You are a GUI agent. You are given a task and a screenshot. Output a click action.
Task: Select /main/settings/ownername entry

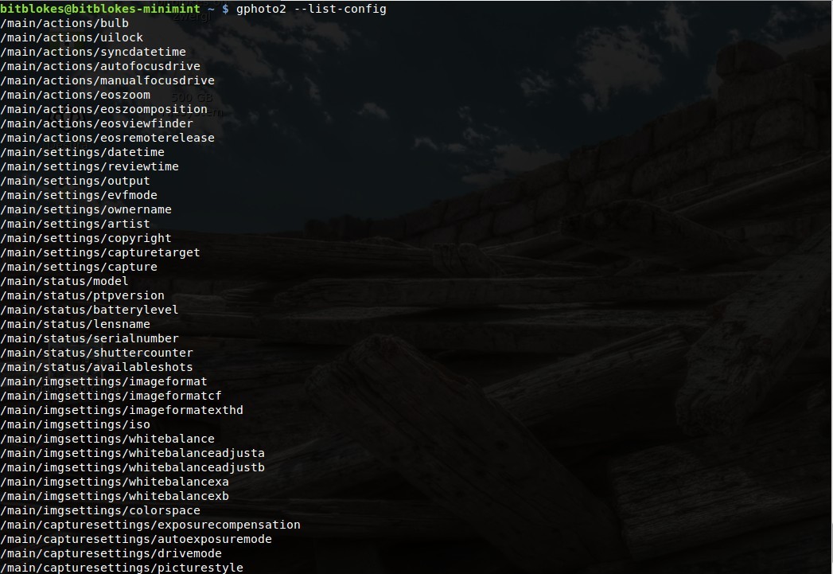[x=86, y=210]
